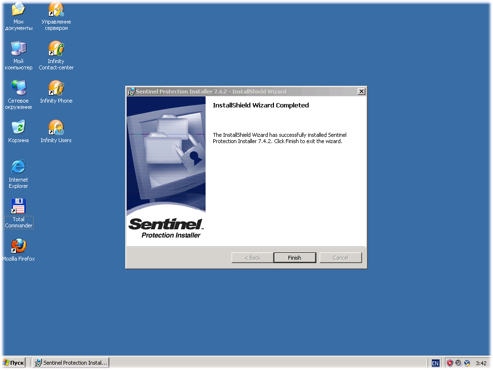The image size is (493, 370).
Task: Click the EN language indicator
Action: point(435,363)
